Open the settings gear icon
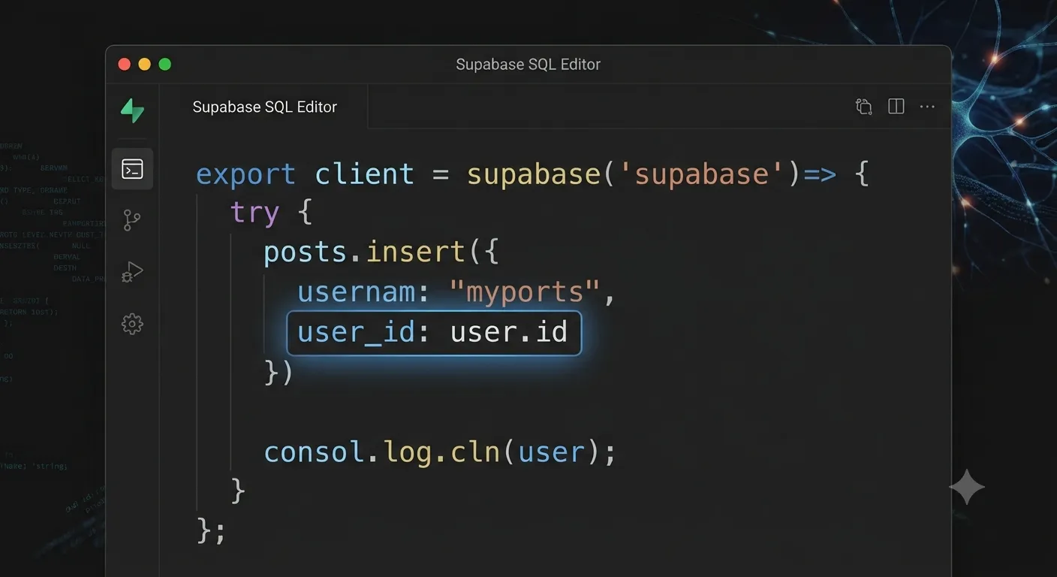 pos(132,324)
